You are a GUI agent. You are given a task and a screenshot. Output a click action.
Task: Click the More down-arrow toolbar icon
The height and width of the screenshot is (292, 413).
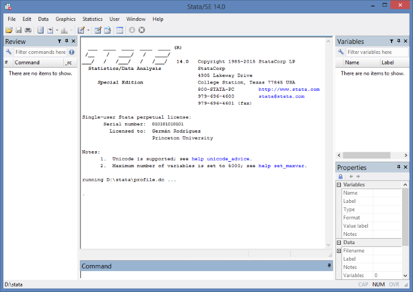coord(132,30)
